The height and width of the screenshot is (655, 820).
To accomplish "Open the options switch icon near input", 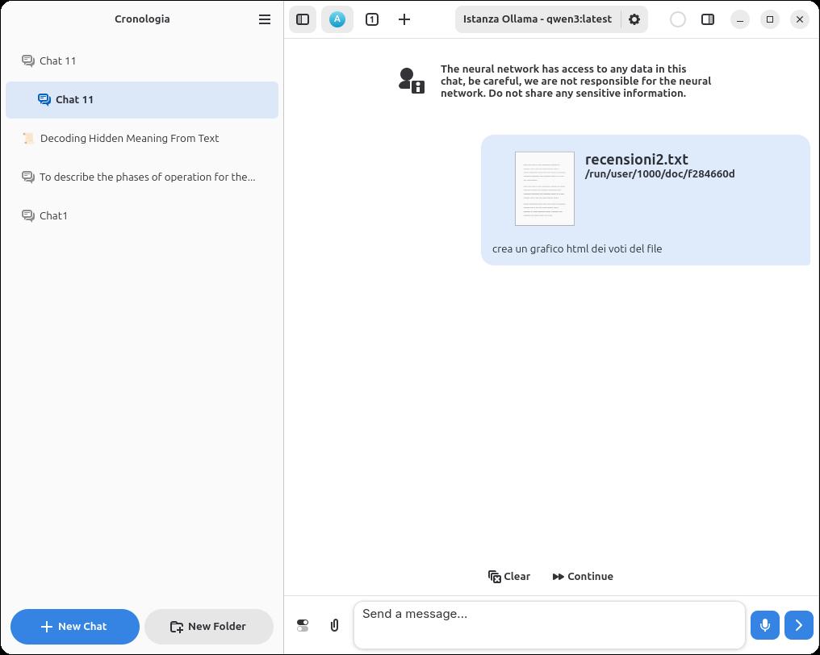I will tap(303, 625).
